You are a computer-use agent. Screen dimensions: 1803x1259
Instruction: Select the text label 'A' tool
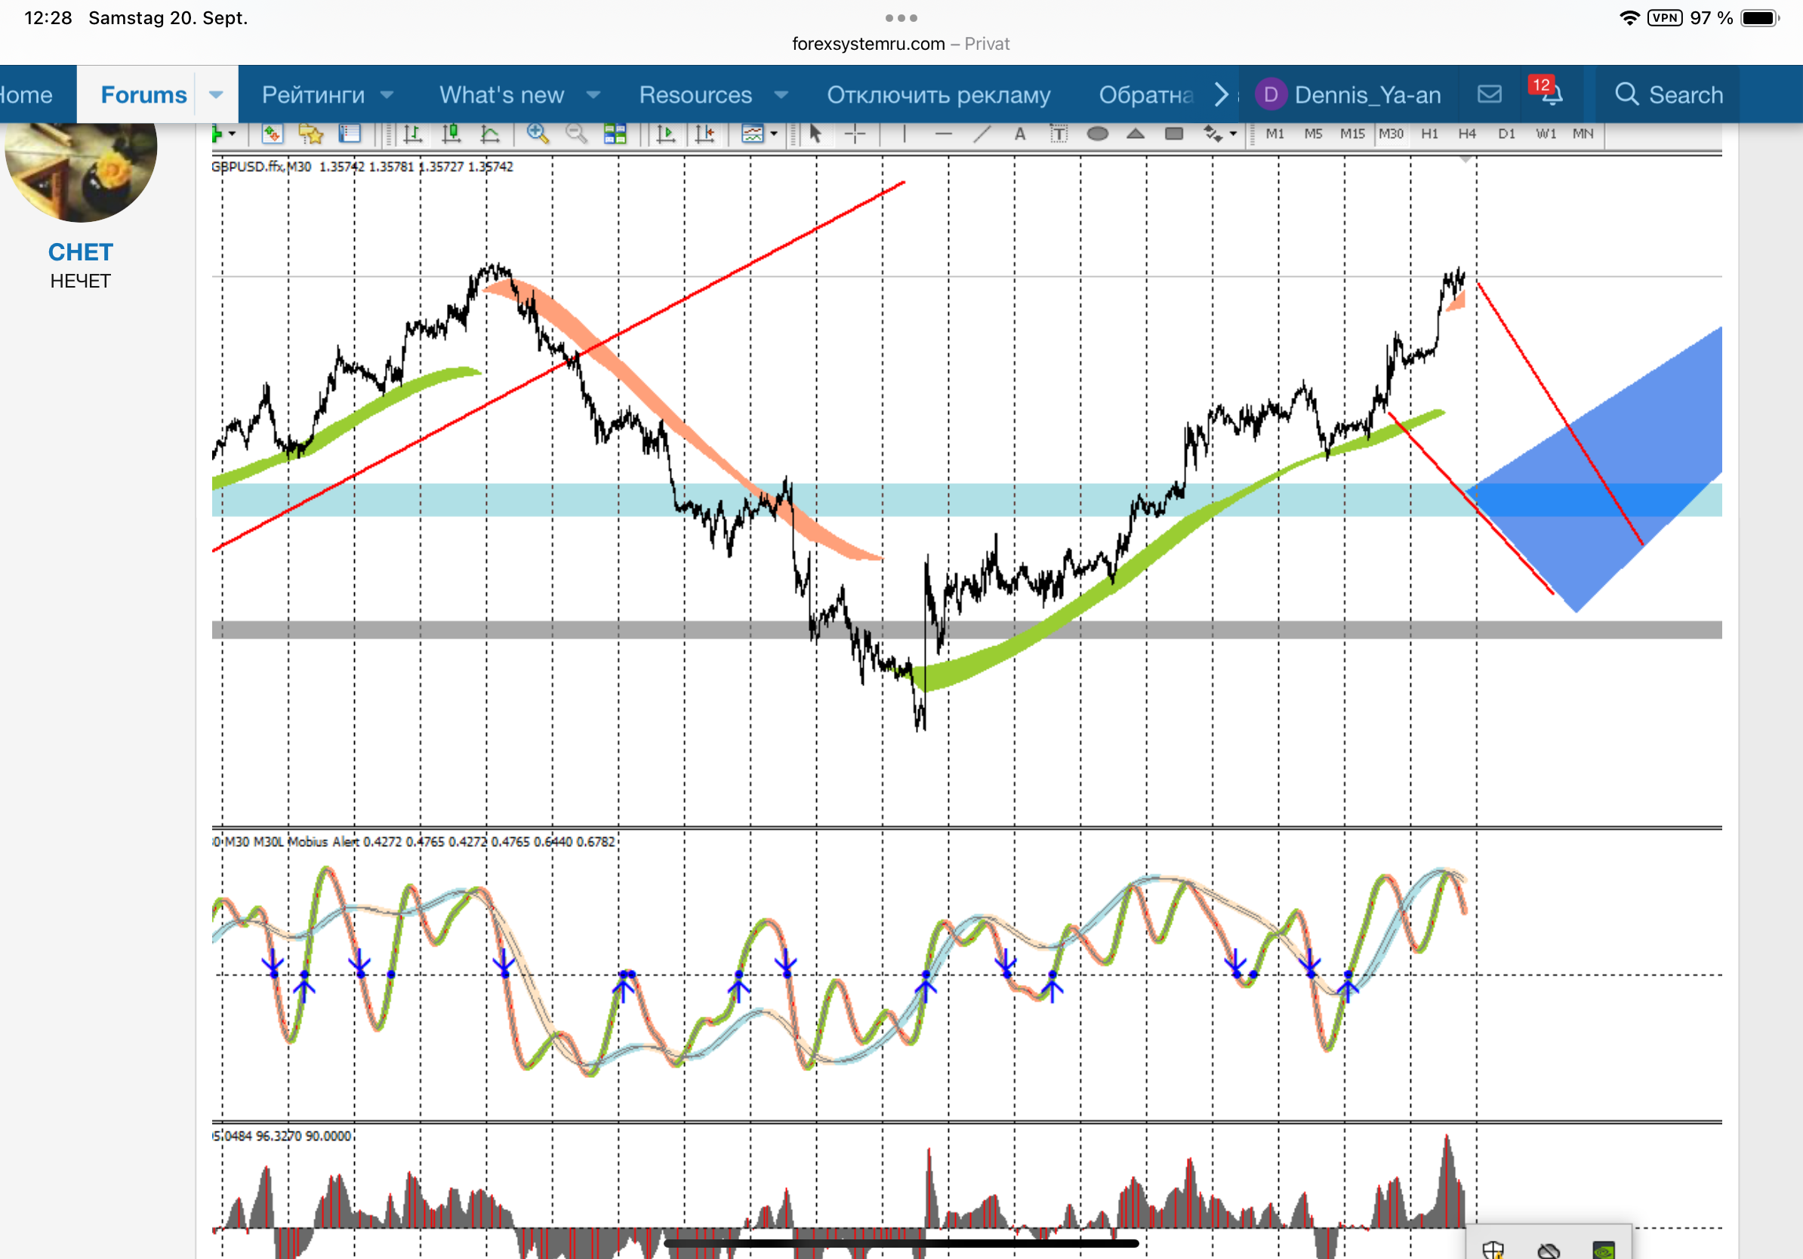(x=1019, y=134)
